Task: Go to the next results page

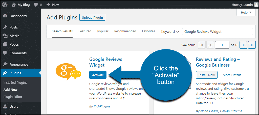Action: (243, 45)
